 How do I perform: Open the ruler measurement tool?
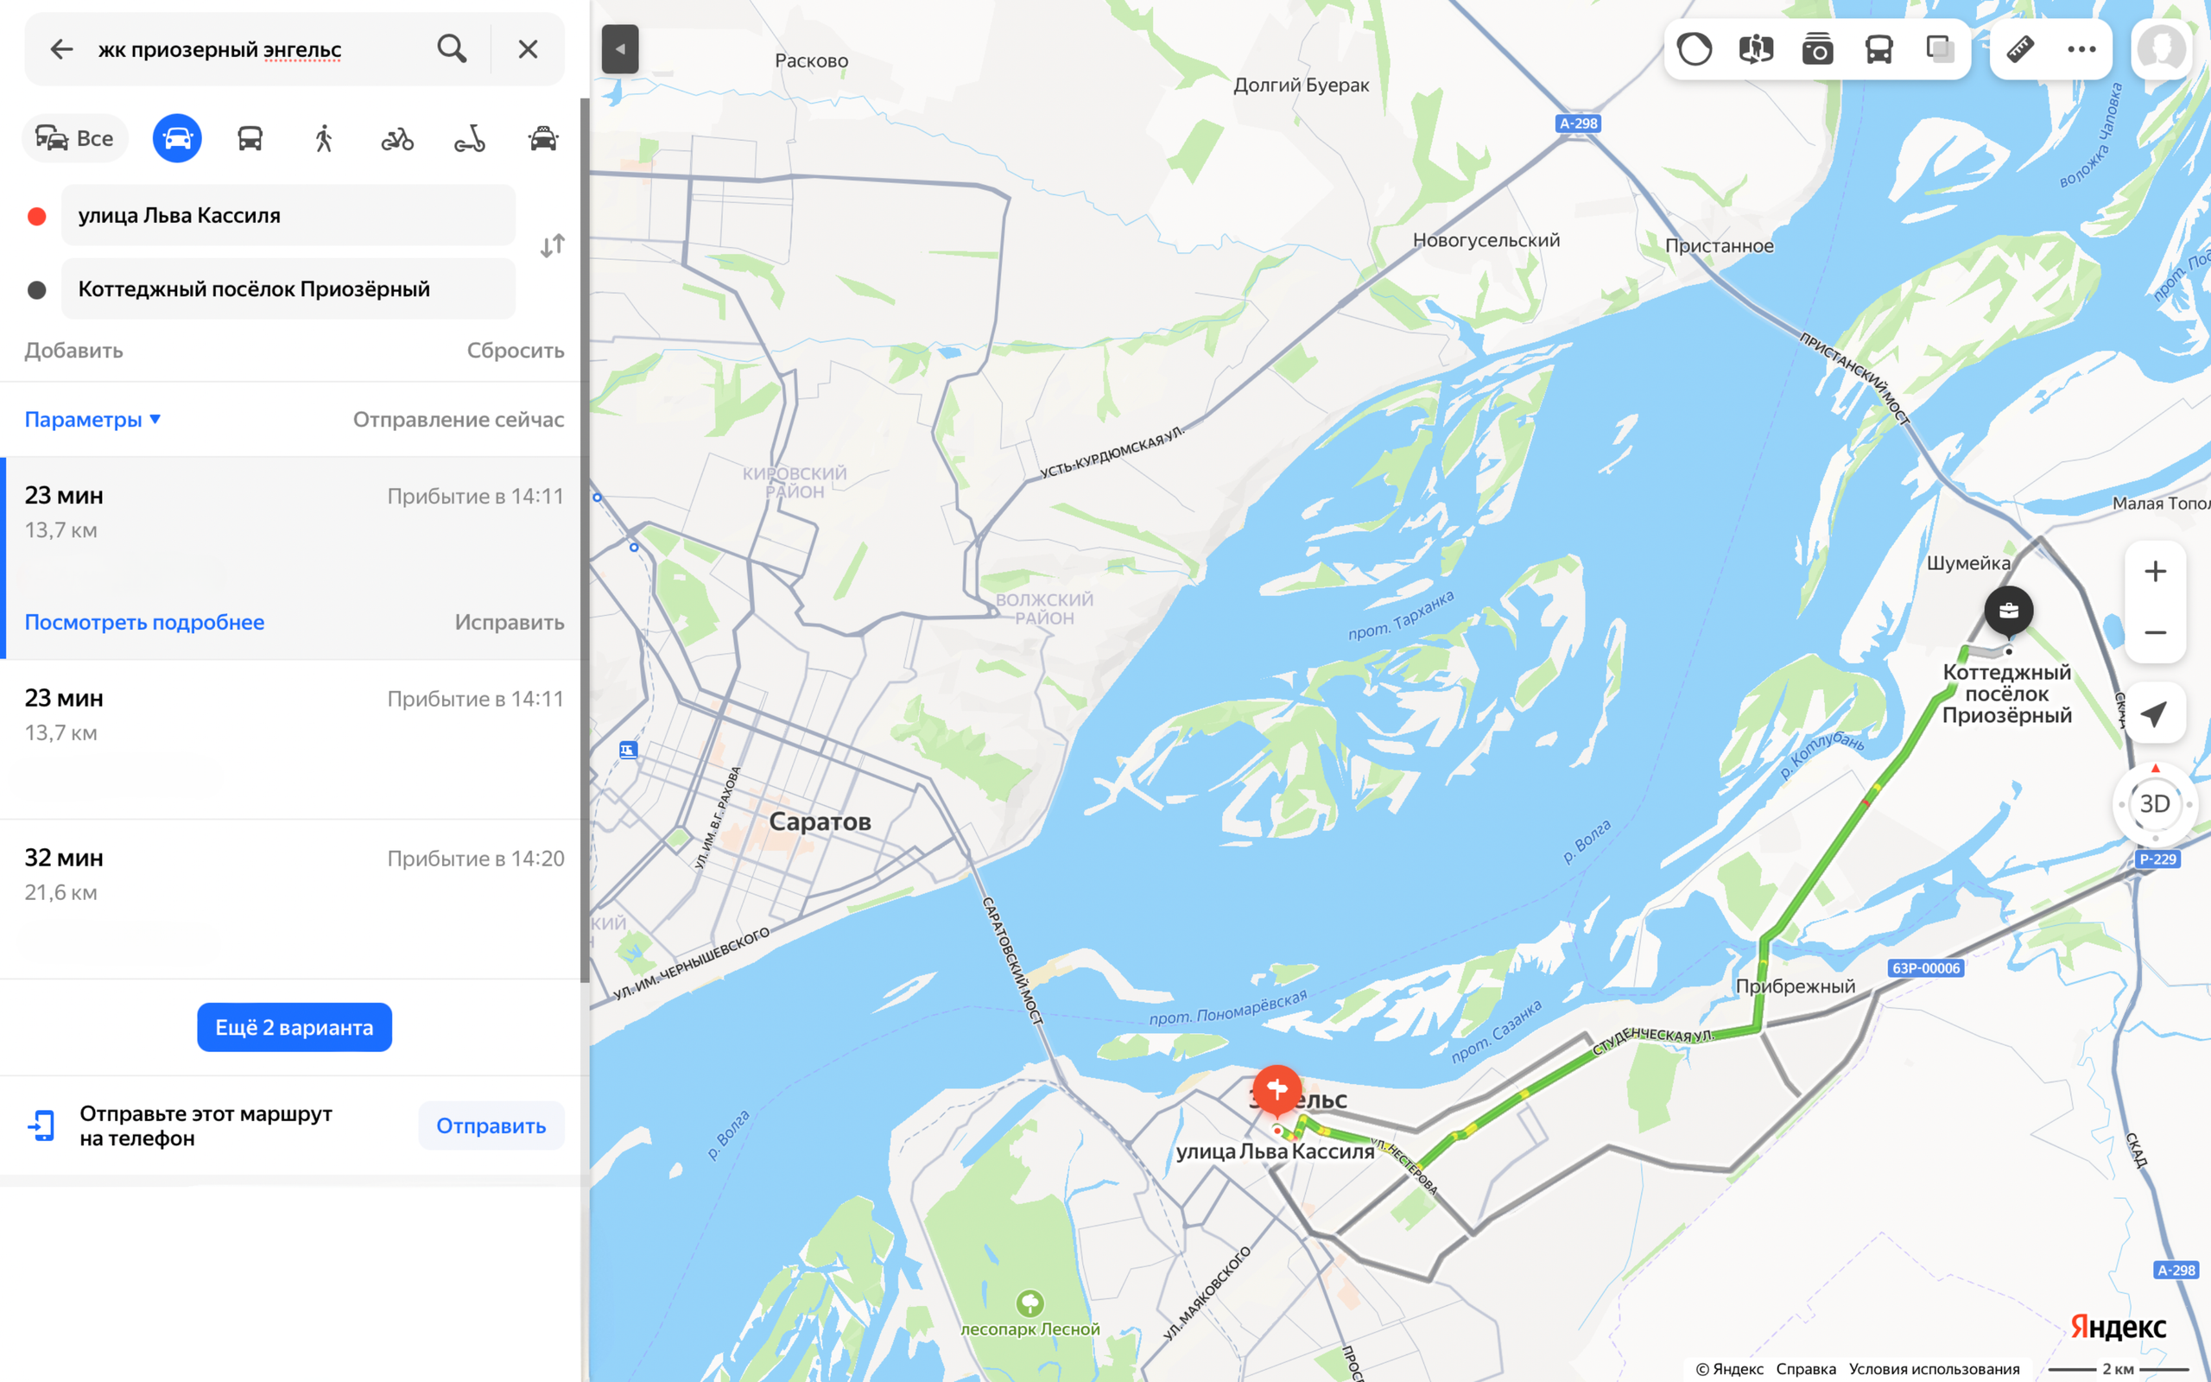pyautogui.click(x=2019, y=48)
